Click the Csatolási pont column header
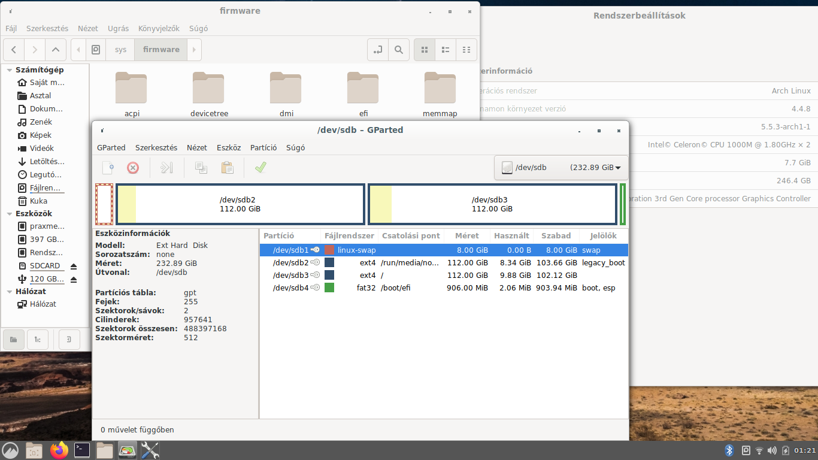818x460 pixels. pos(411,236)
